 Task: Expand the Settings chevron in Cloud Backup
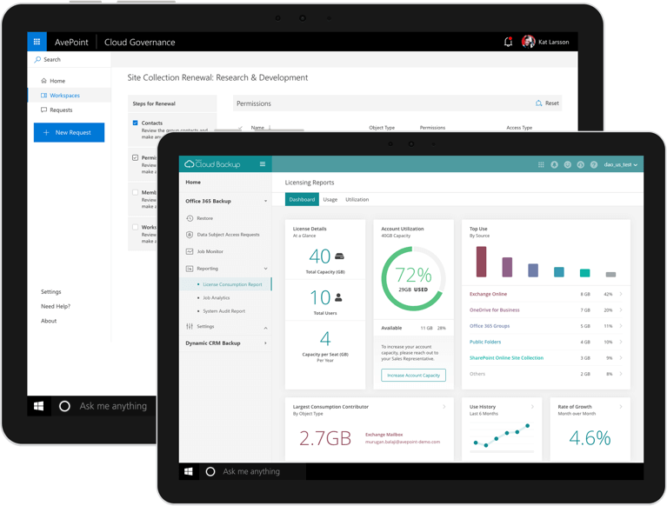265,328
